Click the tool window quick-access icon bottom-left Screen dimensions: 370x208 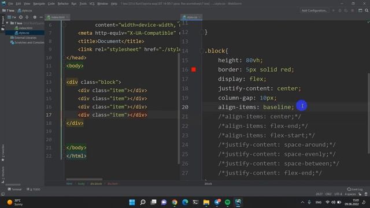click(x=3, y=194)
